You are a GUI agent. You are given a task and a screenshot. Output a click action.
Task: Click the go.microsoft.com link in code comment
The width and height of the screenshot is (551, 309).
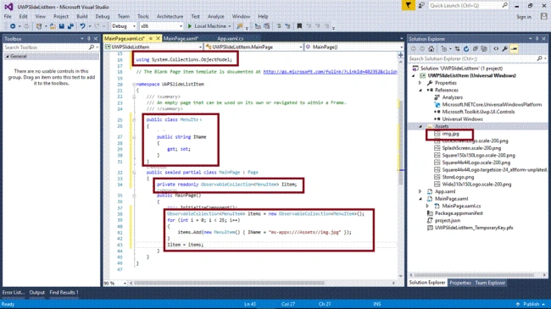331,72
